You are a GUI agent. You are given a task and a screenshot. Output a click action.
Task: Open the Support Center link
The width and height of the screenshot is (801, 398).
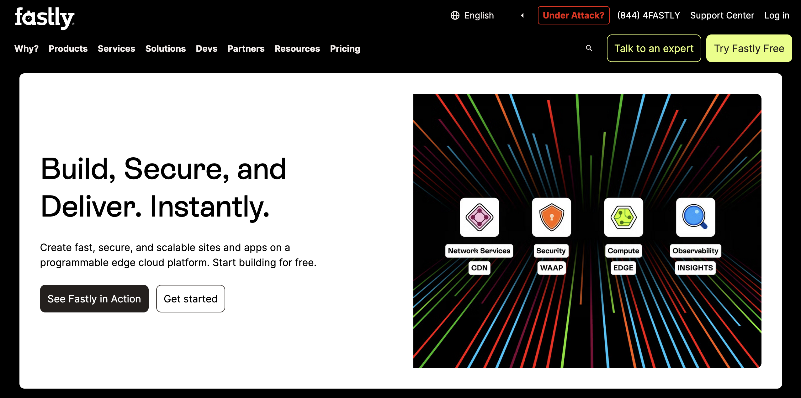722,15
